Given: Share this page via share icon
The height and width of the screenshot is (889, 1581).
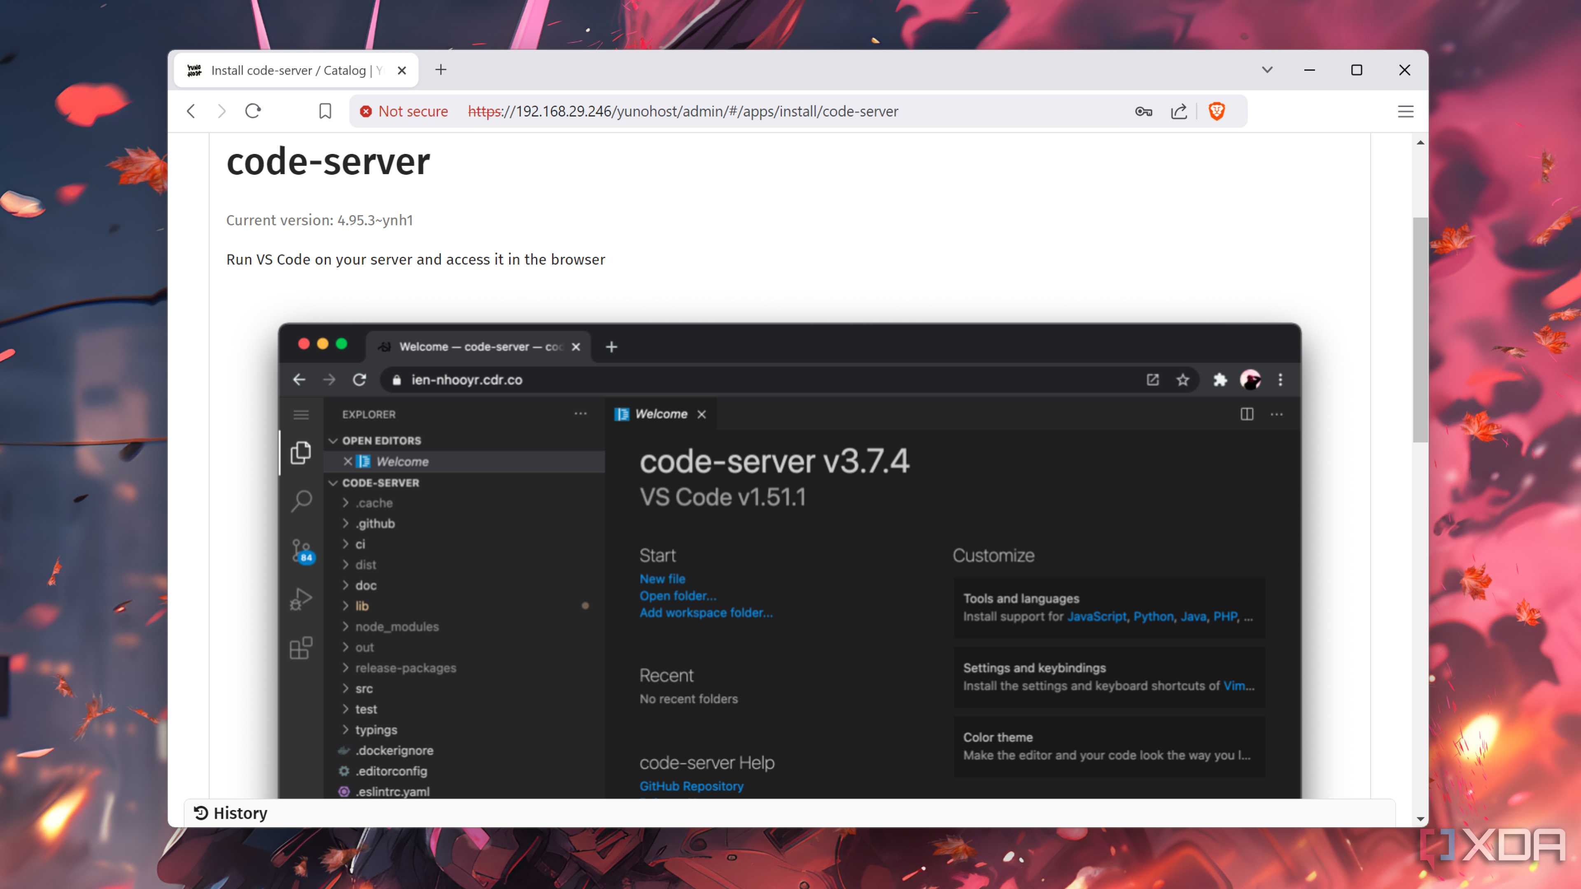Looking at the screenshot, I should [x=1178, y=111].
